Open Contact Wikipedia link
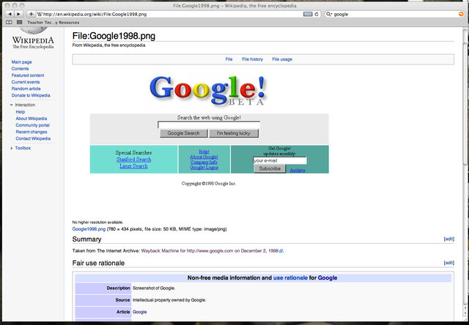 [x=33, y=138]
